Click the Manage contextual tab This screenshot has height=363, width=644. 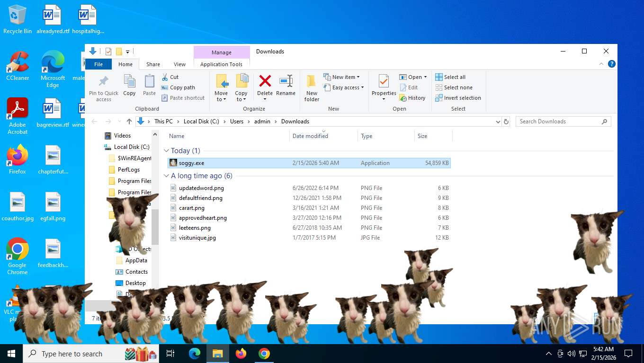pyautogui.click(x=221, y=52)
